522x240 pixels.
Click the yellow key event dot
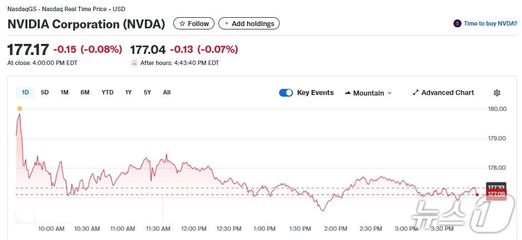pos(20,108)
